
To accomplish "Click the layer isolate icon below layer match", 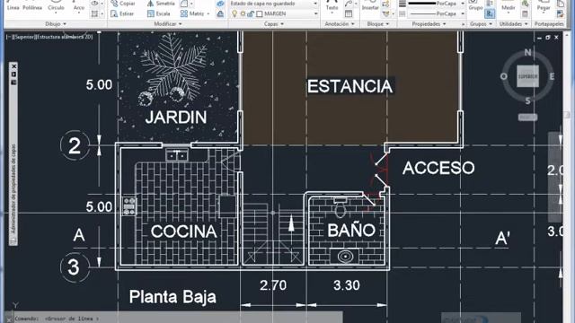I will pos(220,14).
